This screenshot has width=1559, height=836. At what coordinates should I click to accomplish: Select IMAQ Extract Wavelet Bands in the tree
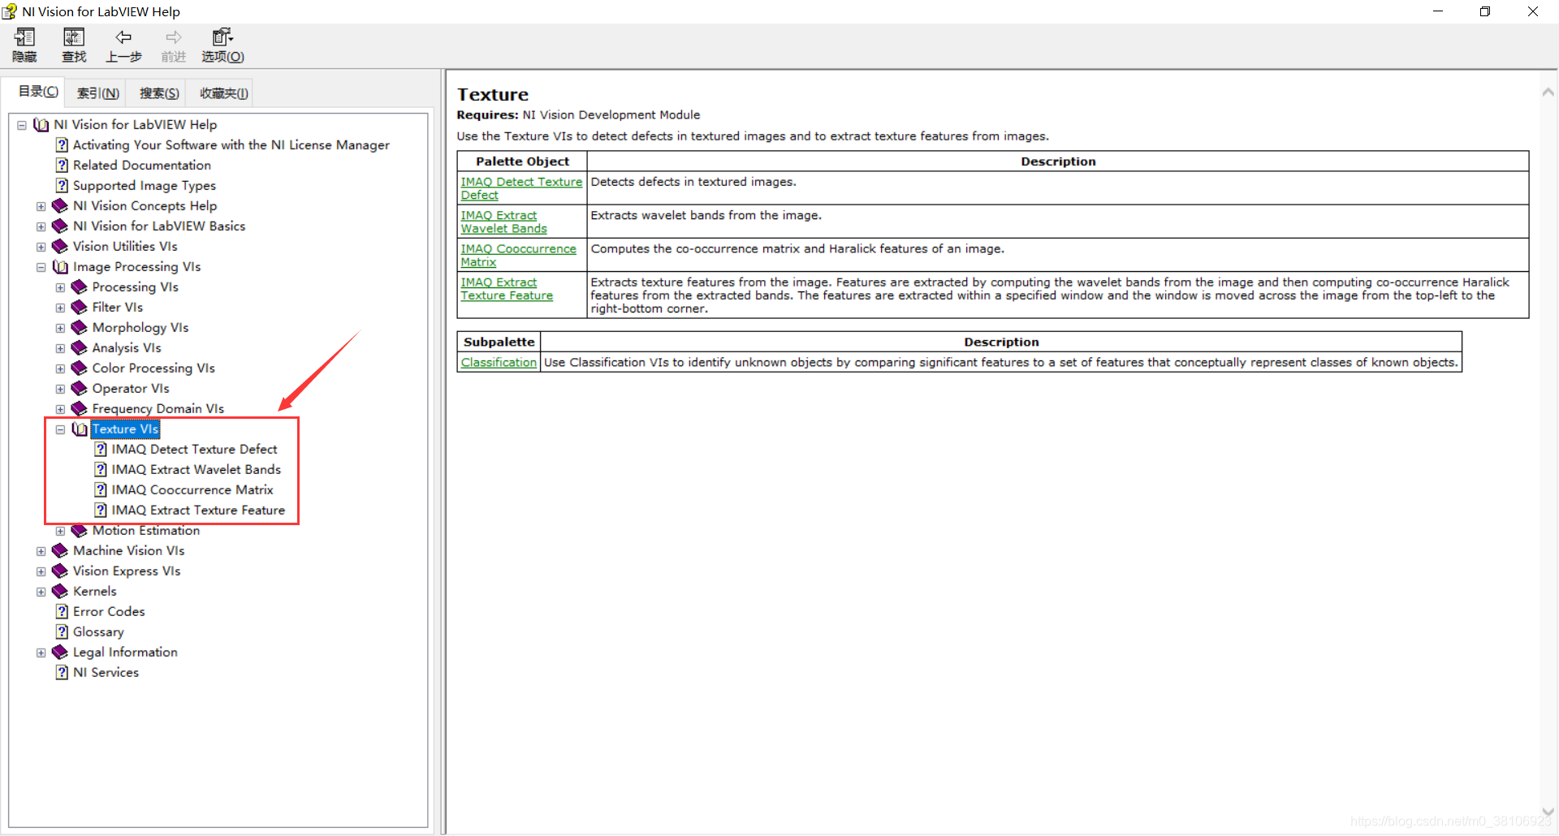[x=196, y=470]
